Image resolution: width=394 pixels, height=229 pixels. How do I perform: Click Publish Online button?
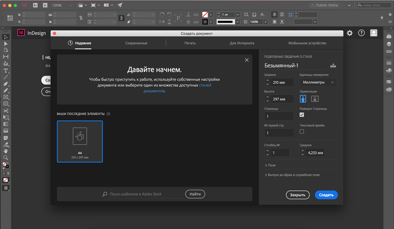coord(325,5)
